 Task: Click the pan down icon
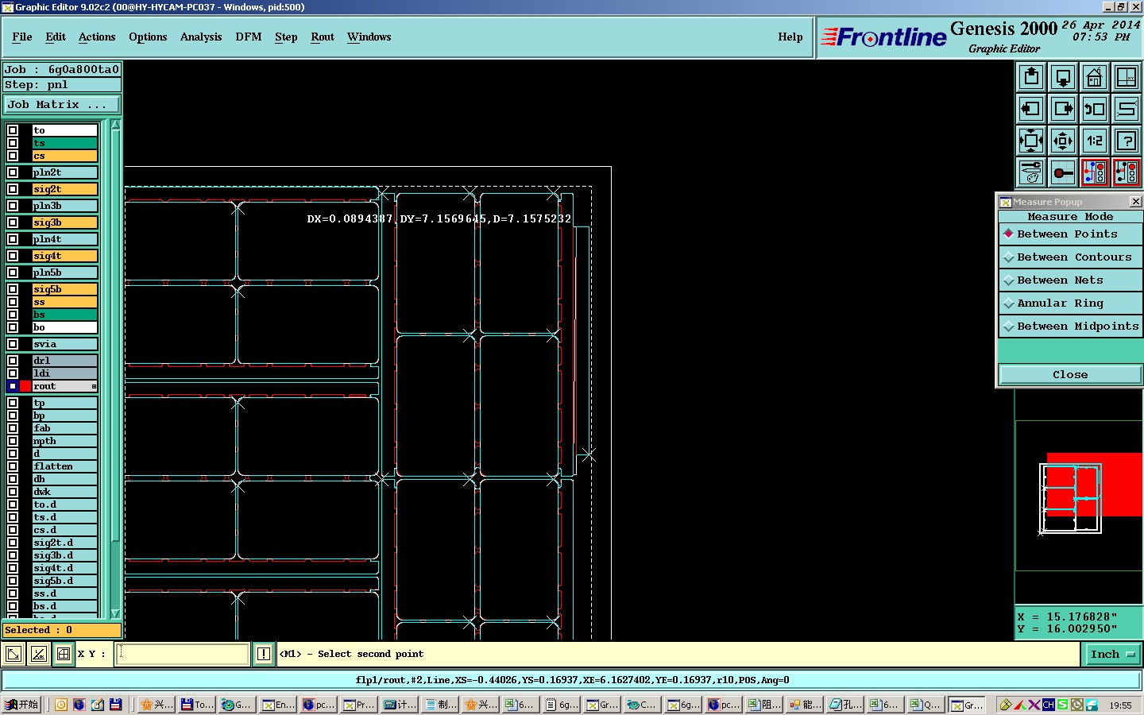tap(1063, 77)
